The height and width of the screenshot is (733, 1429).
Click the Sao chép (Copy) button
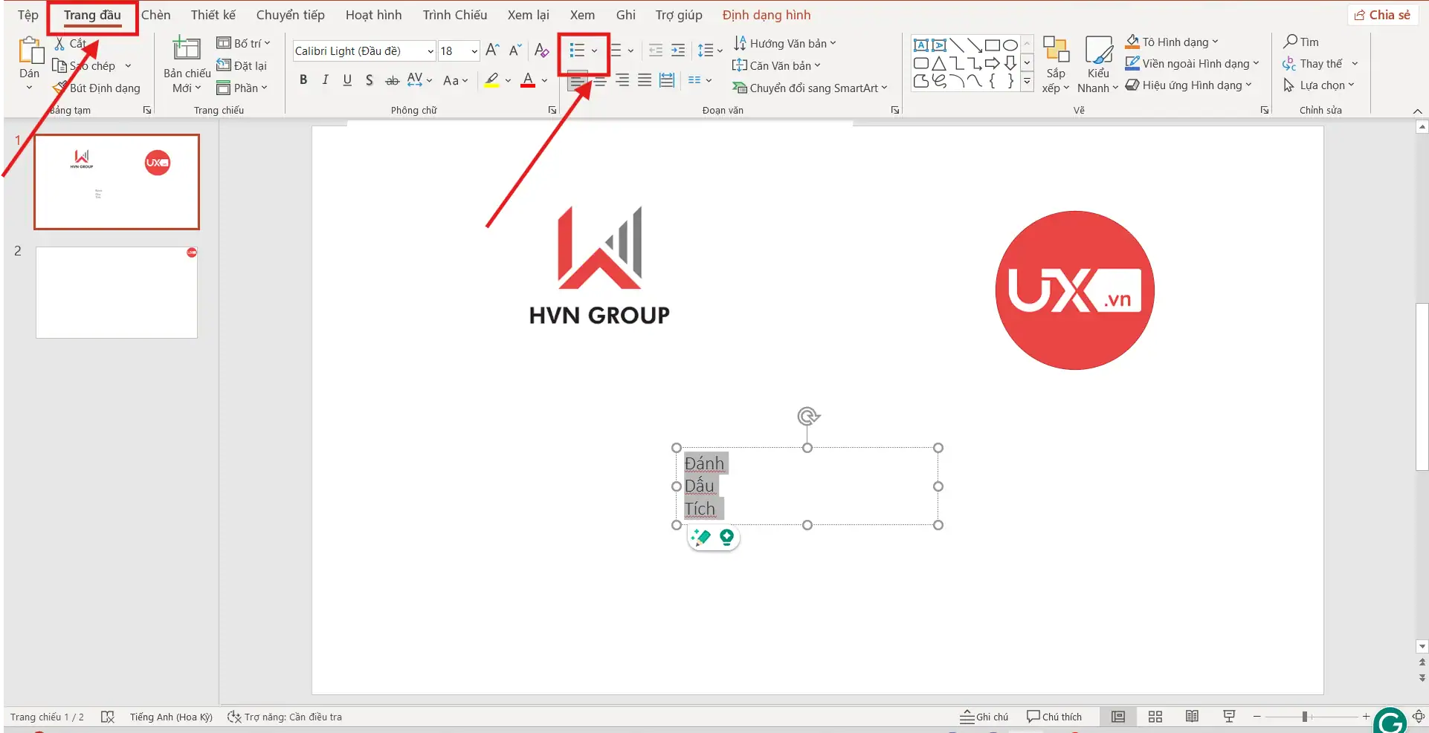pyautogui.click(x=91, y=65)
